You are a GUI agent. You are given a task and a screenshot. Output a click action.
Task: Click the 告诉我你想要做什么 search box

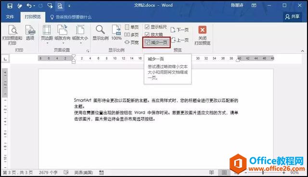[x=71, y=17]
